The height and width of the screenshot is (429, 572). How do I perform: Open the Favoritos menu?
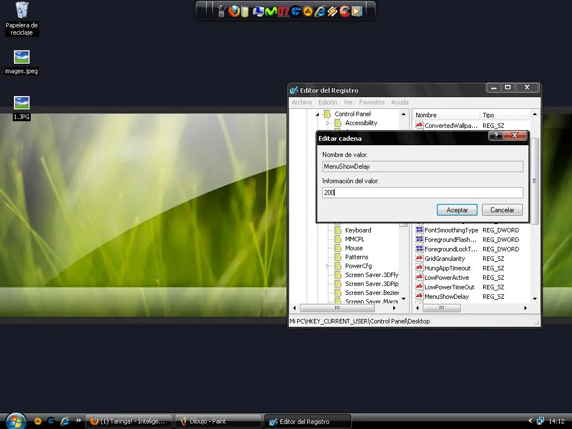pos(371,103)
